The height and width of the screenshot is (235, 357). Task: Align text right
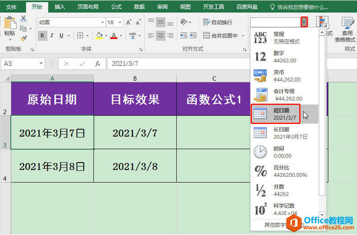click(170, 36)
